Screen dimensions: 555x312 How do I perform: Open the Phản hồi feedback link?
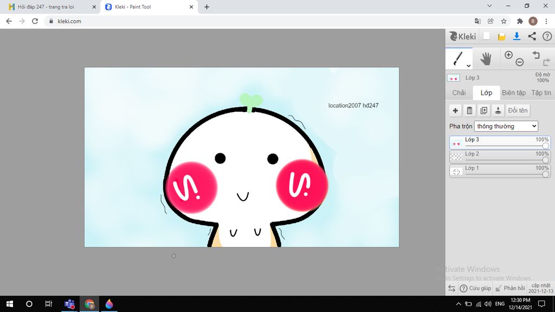pos(509,288)
